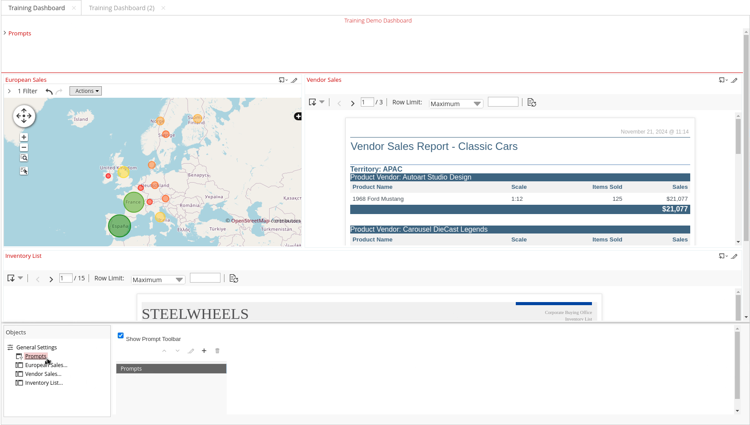Click the delete prompt trash icon

point(217,351)
